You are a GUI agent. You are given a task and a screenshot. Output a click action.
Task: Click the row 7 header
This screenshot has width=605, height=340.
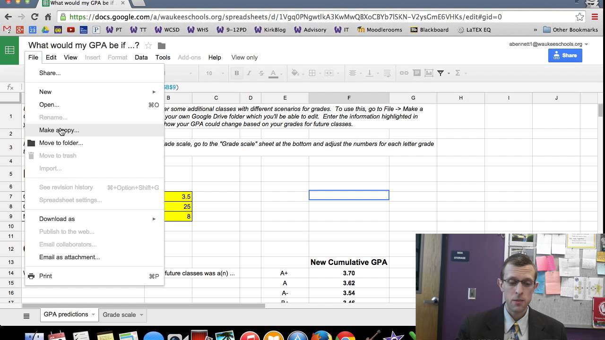coord(10,196)
